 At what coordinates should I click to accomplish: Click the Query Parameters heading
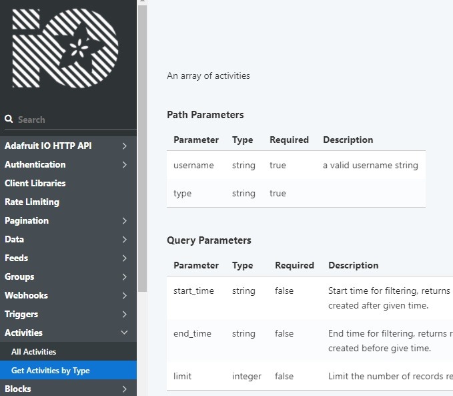click(209, 240)
